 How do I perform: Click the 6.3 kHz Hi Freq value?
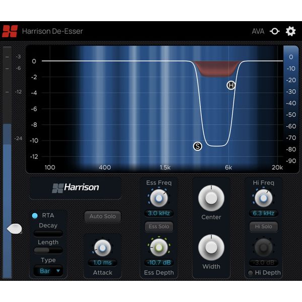(x=263, y=213)
